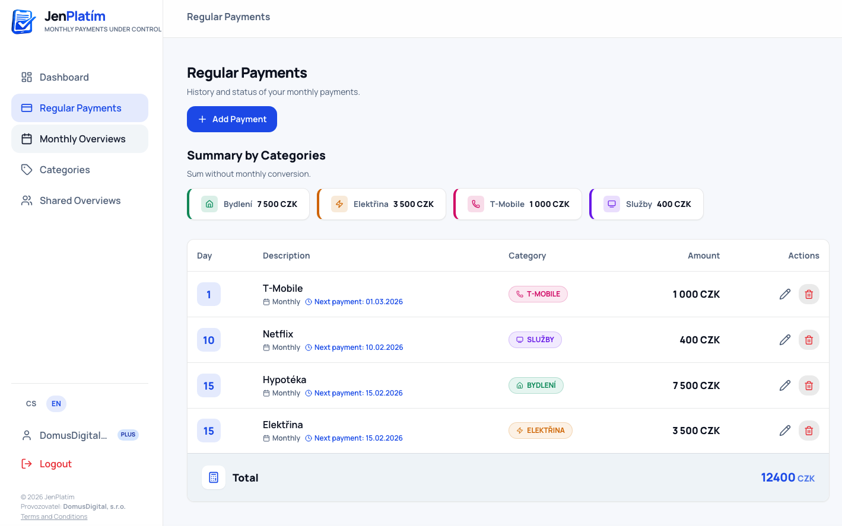Go to Monthly Overviews
The height and width of the screenshot is (526, 842).
82,139
